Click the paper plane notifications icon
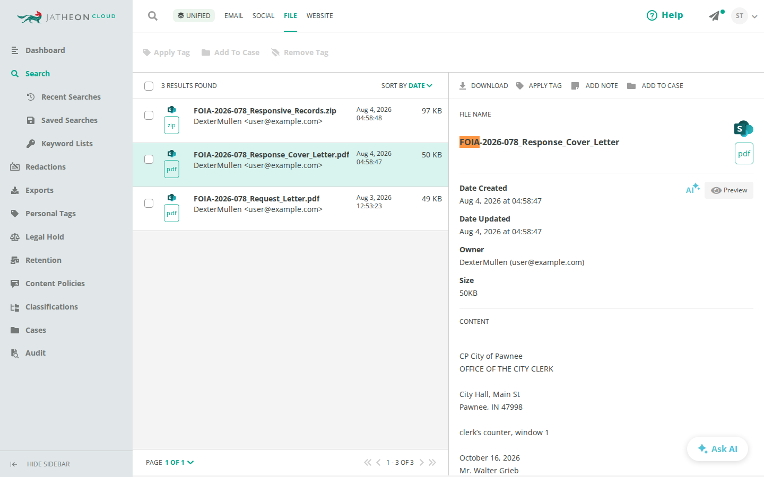 pos(715,16)
